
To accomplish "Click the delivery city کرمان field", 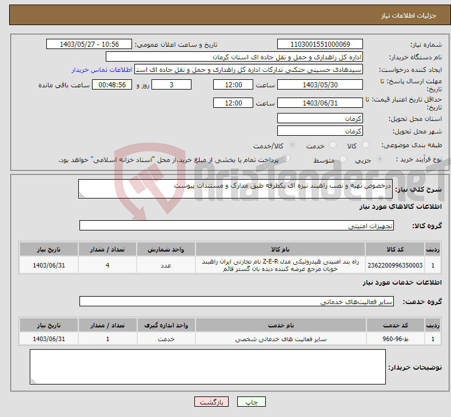I will (x=320, y=131).
